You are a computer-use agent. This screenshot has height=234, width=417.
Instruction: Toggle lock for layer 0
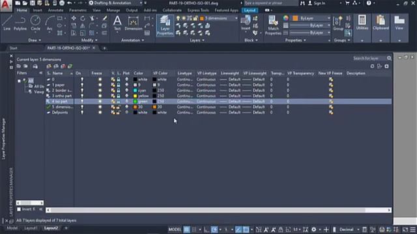point(119,79)
